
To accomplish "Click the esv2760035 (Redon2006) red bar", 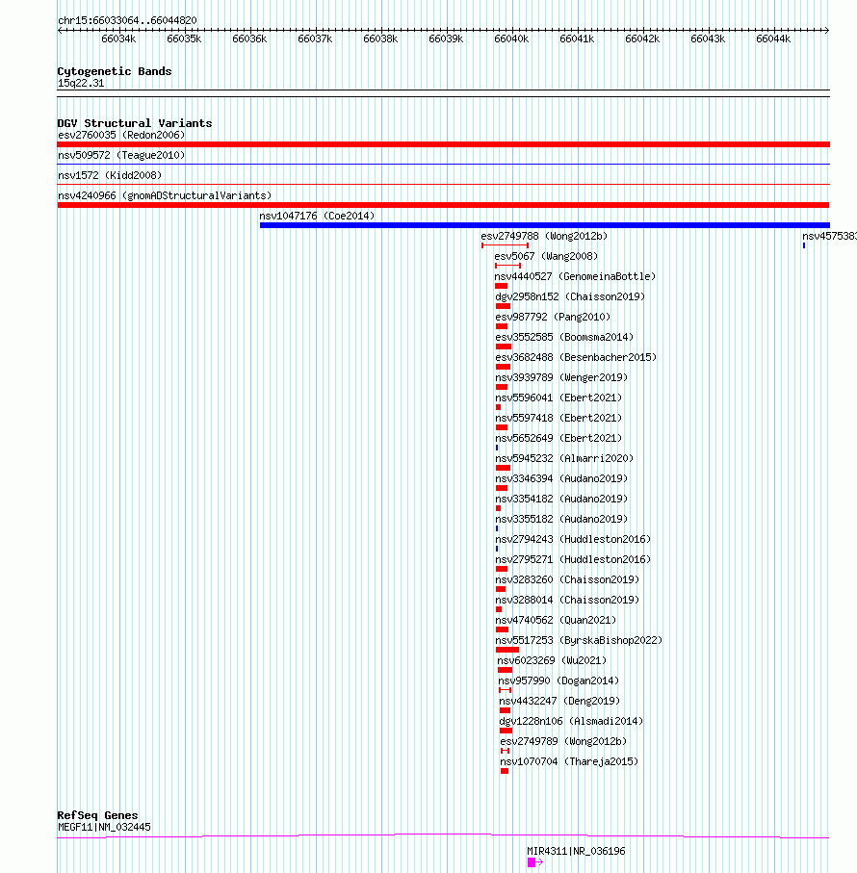I will pyautogui.click(x=443, y=144).
